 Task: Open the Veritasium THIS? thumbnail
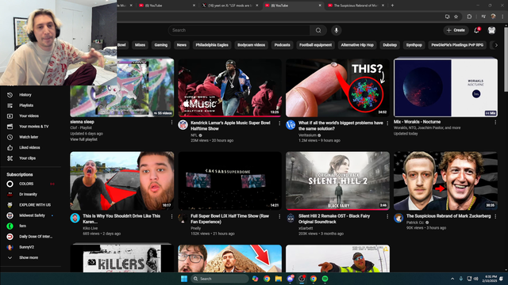click(337, 88)
